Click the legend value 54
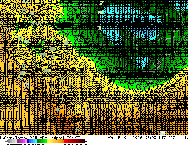 (85, 144)
